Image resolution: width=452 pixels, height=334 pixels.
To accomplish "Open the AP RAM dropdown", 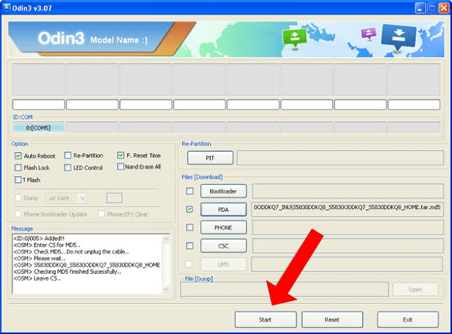I will point(67,199).
